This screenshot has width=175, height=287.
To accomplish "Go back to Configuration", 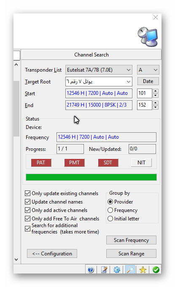I will 52,254.
